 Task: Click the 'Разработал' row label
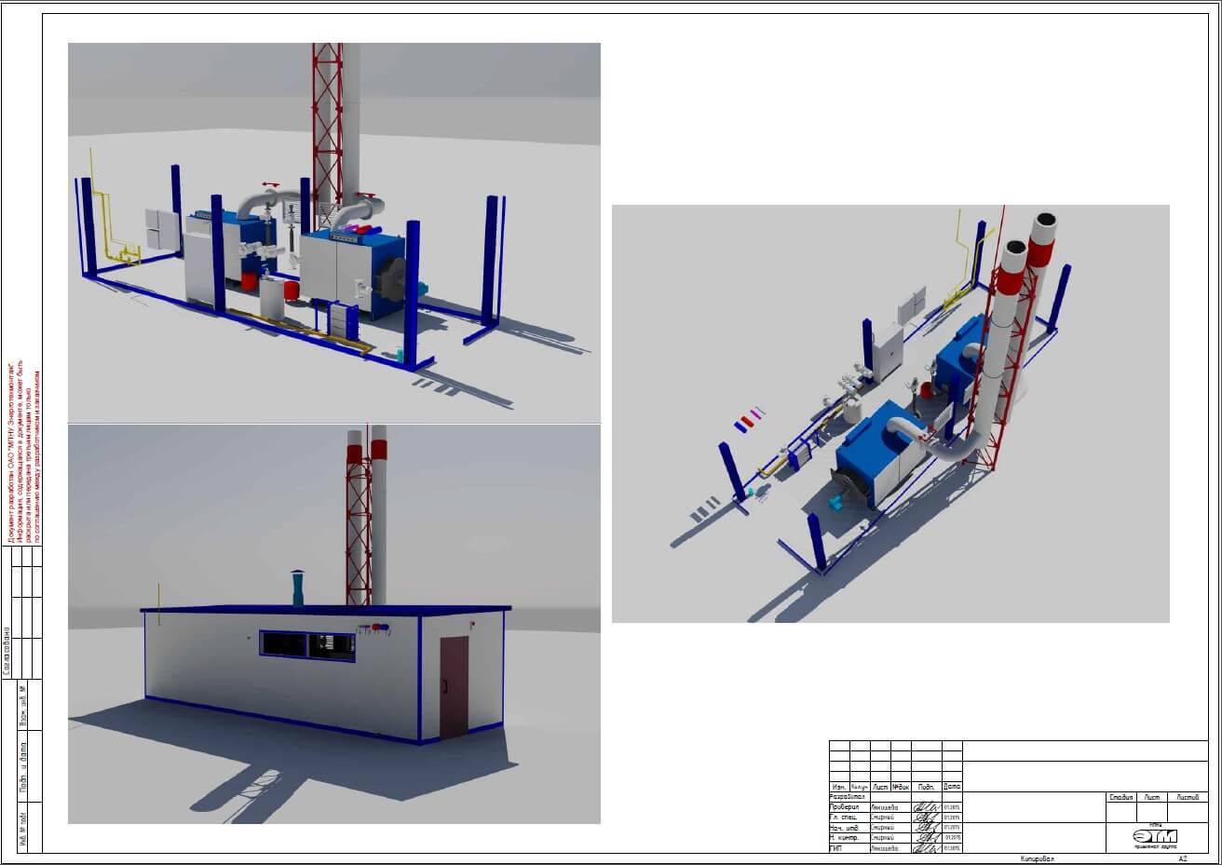click(x=847, y=797)
